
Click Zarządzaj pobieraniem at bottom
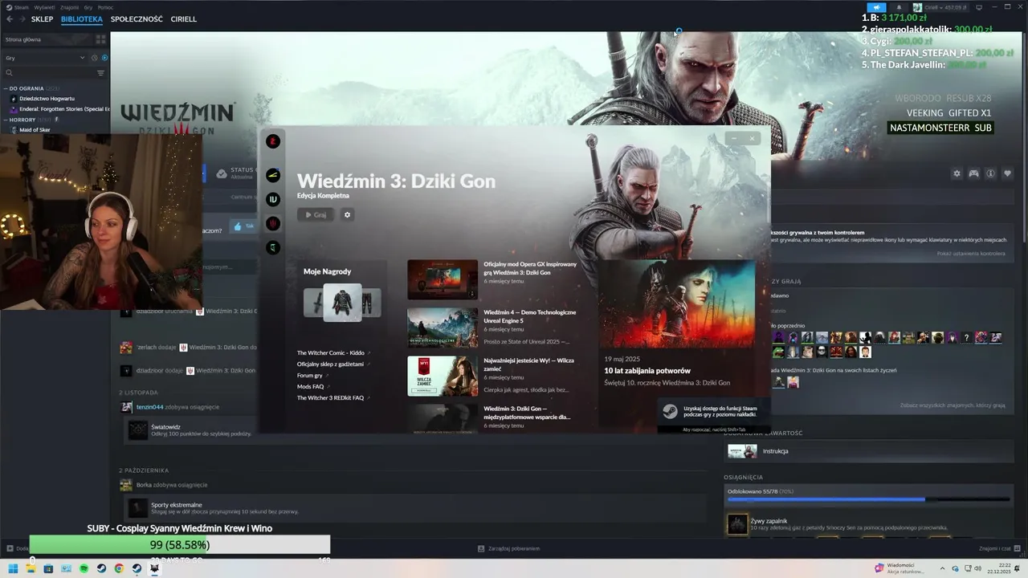click(508, 548)
